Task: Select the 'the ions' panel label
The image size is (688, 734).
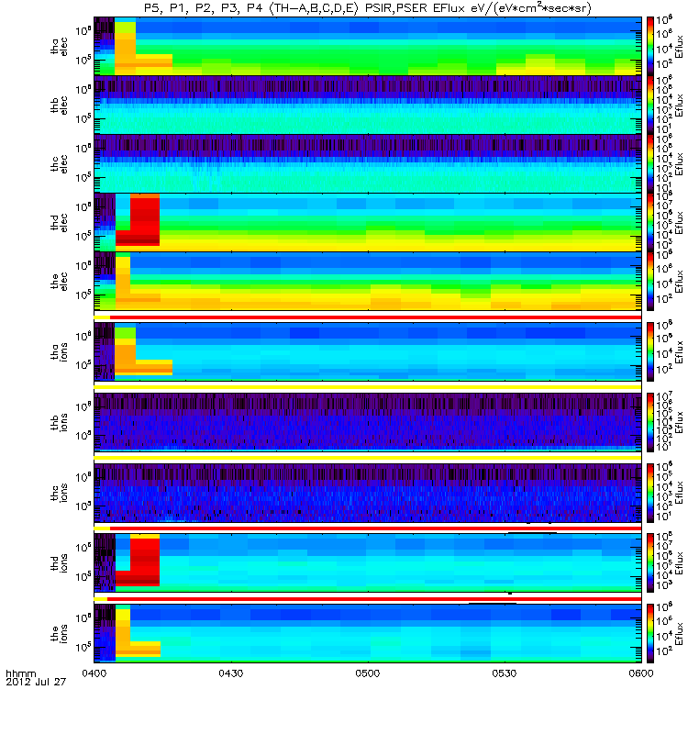Action: click(x=60, y=633)
